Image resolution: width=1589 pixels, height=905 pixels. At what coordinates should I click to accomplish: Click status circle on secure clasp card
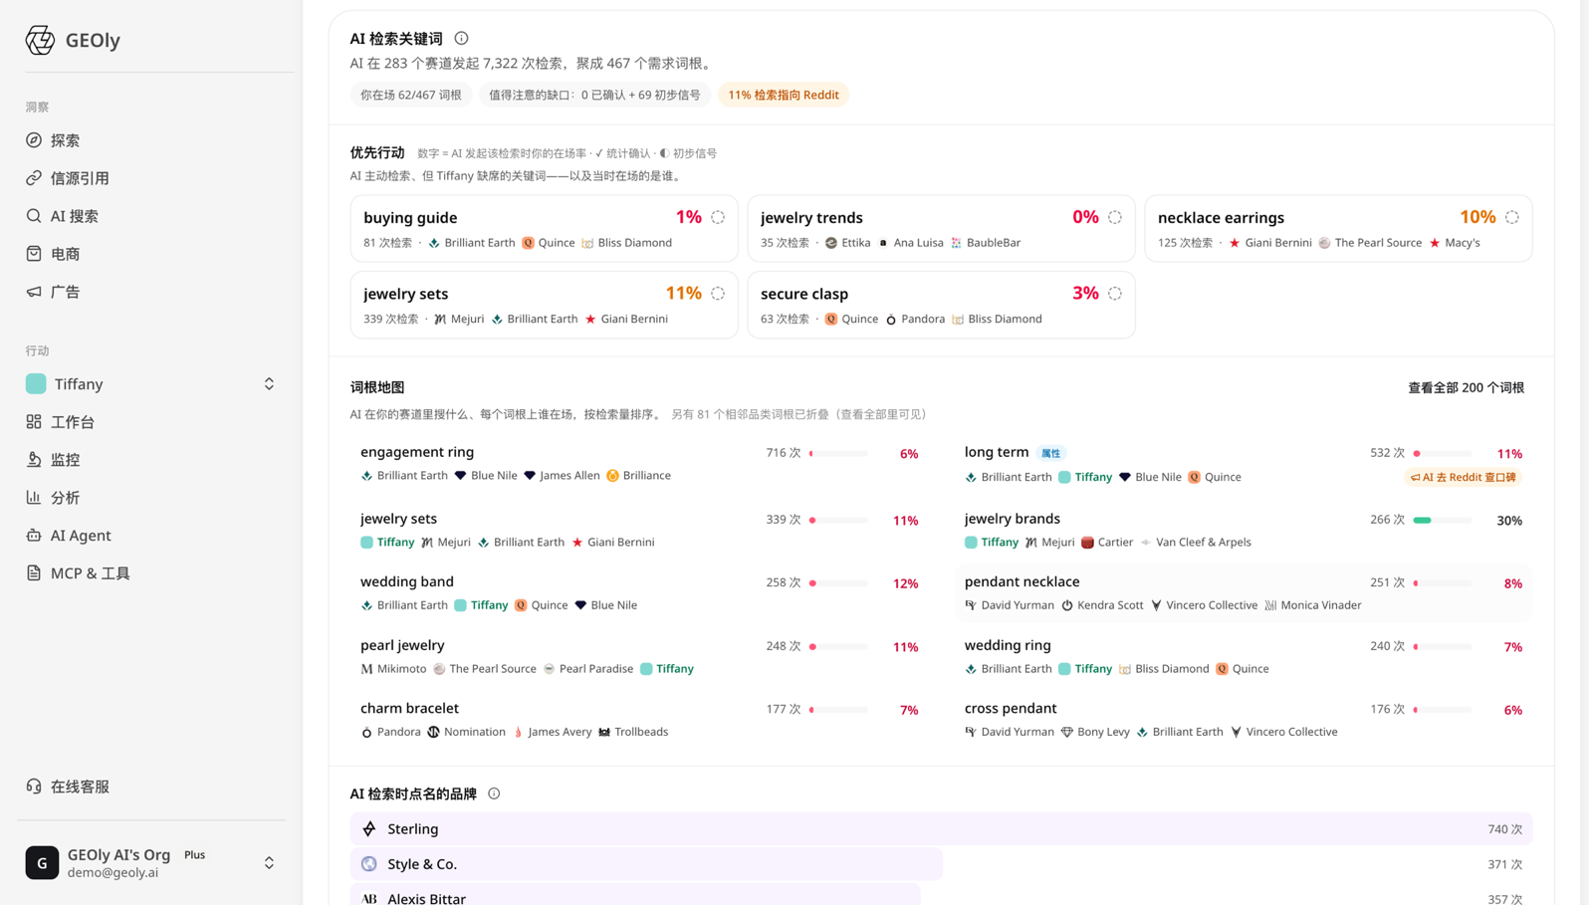(x=1115, y=294)
